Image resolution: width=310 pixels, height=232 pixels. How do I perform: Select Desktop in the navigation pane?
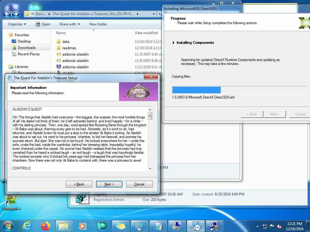click(x=24, y=41)
